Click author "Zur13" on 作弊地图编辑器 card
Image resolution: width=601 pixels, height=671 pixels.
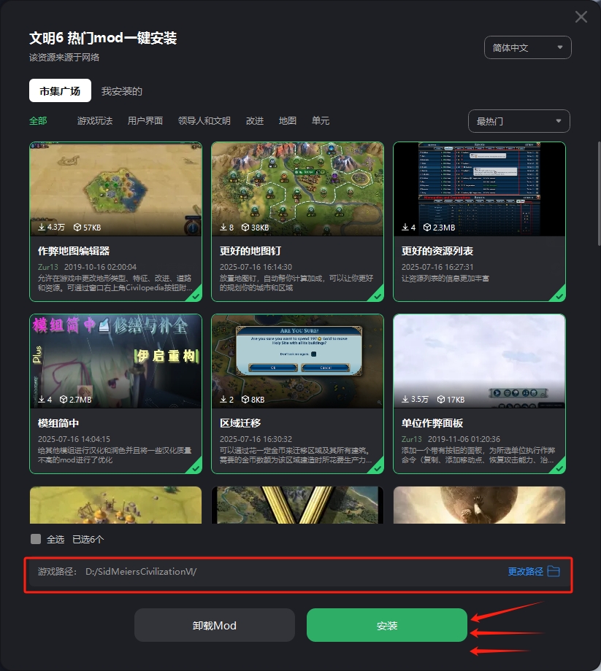[48, 267]
